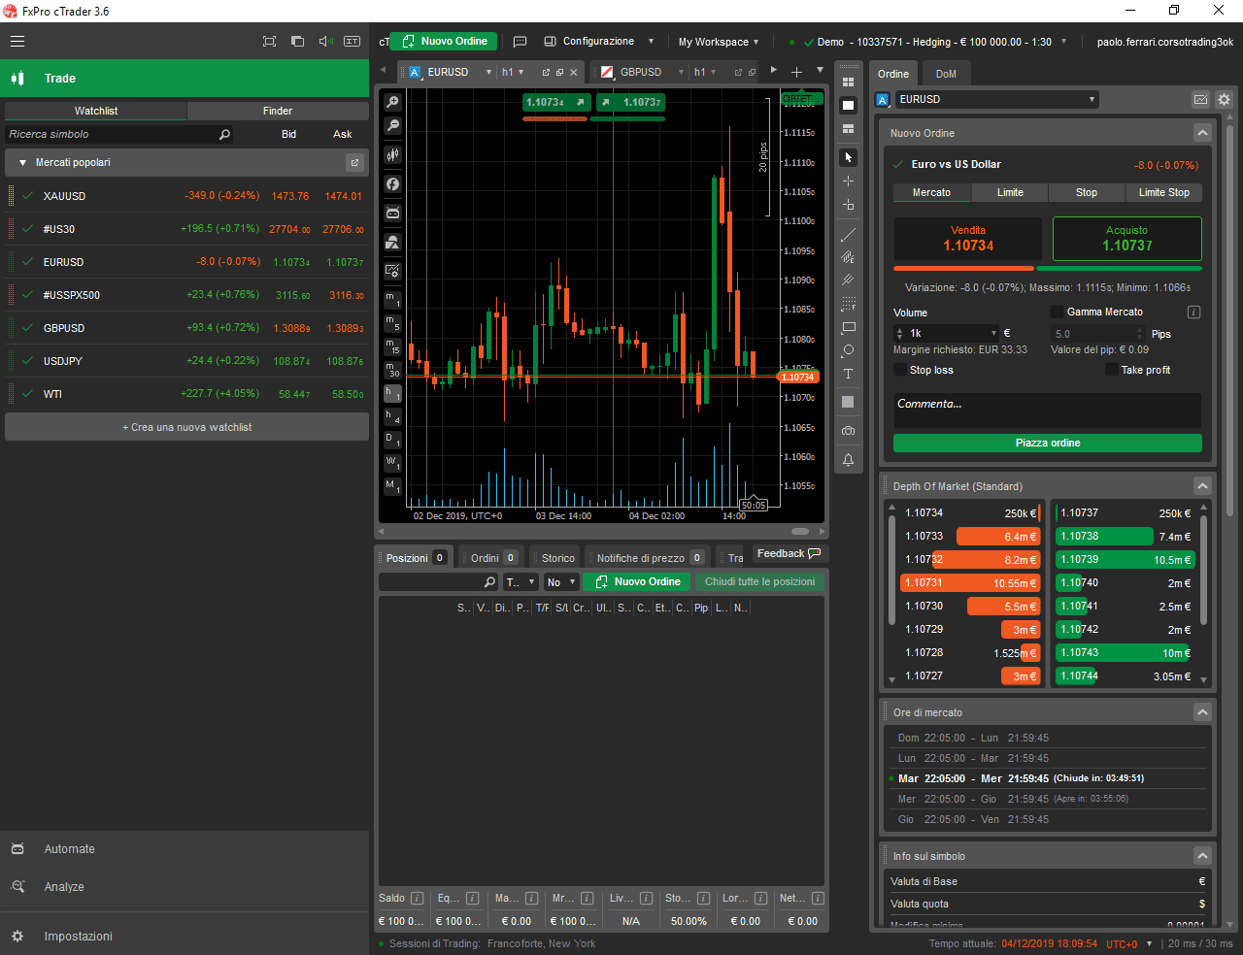Image resolution: width=1243 pixels, height=955 pixels.
Task: Click the chart icon beside order settings gear
Action: pyautogui.click(x=1200, y=99)
